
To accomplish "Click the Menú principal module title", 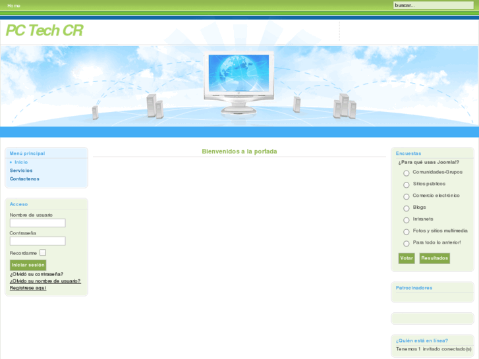I will [27, 153].
